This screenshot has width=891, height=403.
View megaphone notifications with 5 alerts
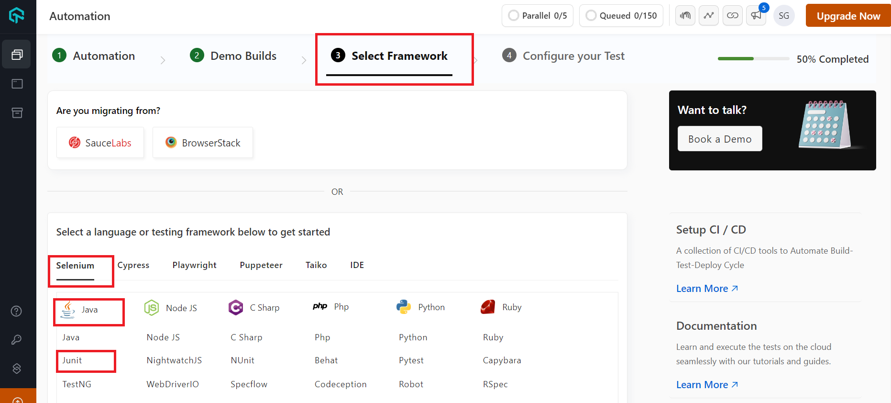click(x=756, y=16)
